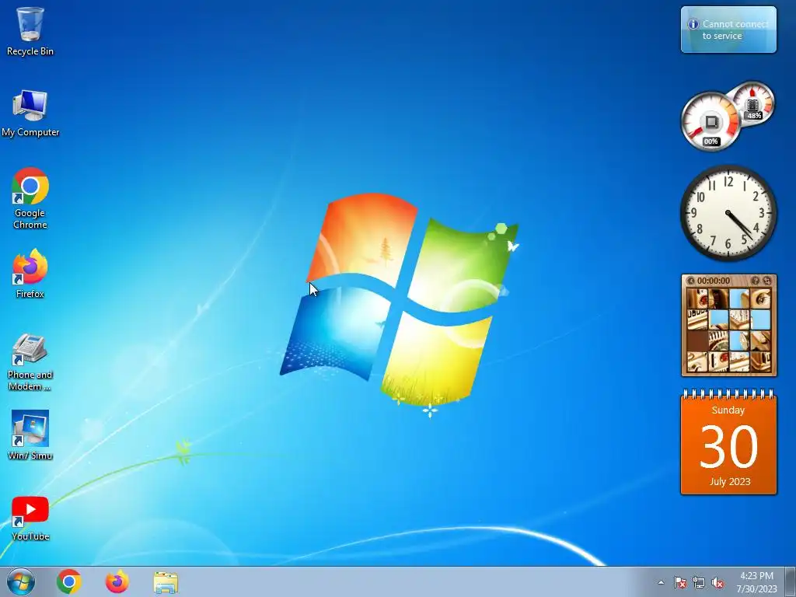The height and width of the screenshot is (597, 796).
Task: Open the muted volume tray icon
Action: 717,583
